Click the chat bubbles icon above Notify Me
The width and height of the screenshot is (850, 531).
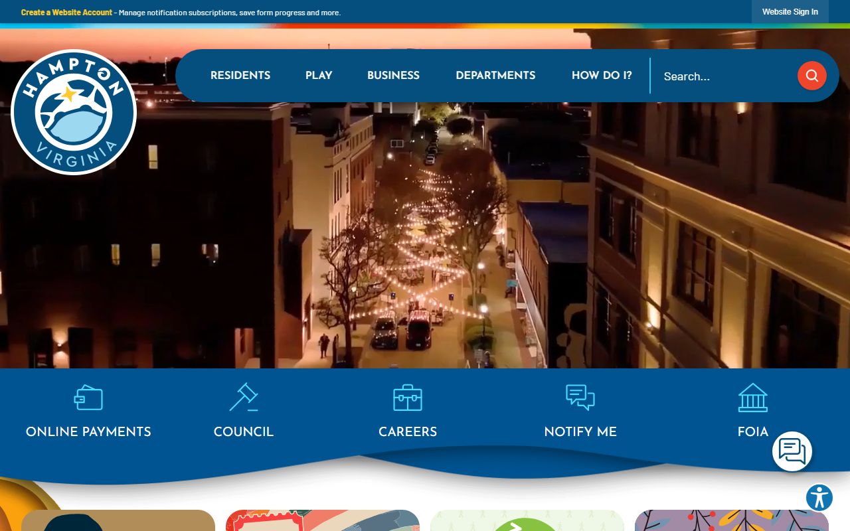(580, 398)
